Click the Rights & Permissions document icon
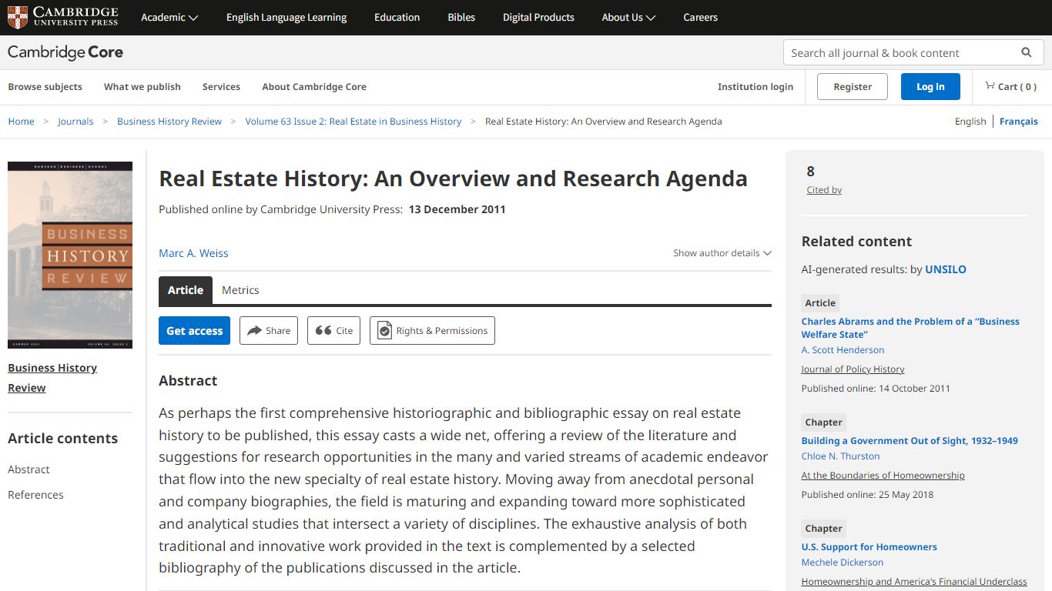 [384, 331]
